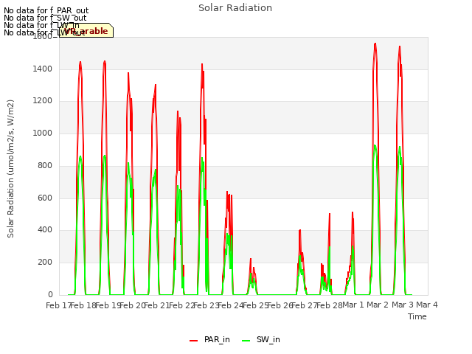Click the Time x-axis title
The image size is (472, 354).
417,316
